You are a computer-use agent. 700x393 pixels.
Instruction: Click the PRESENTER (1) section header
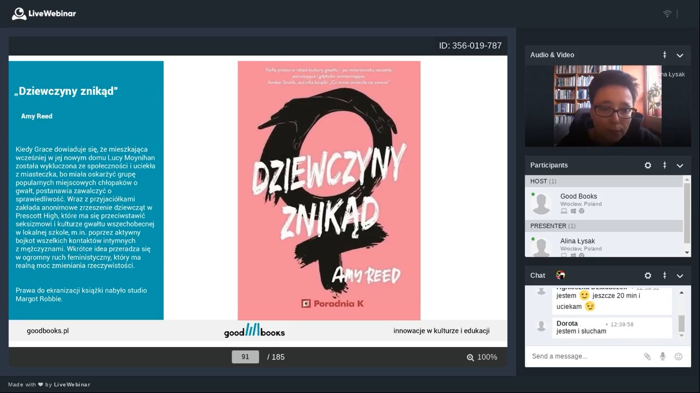pos(604,226)
